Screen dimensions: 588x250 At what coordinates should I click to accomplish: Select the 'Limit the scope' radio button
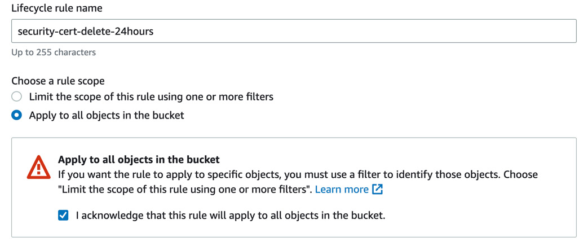pyautogui.click(x=16, y=97)
